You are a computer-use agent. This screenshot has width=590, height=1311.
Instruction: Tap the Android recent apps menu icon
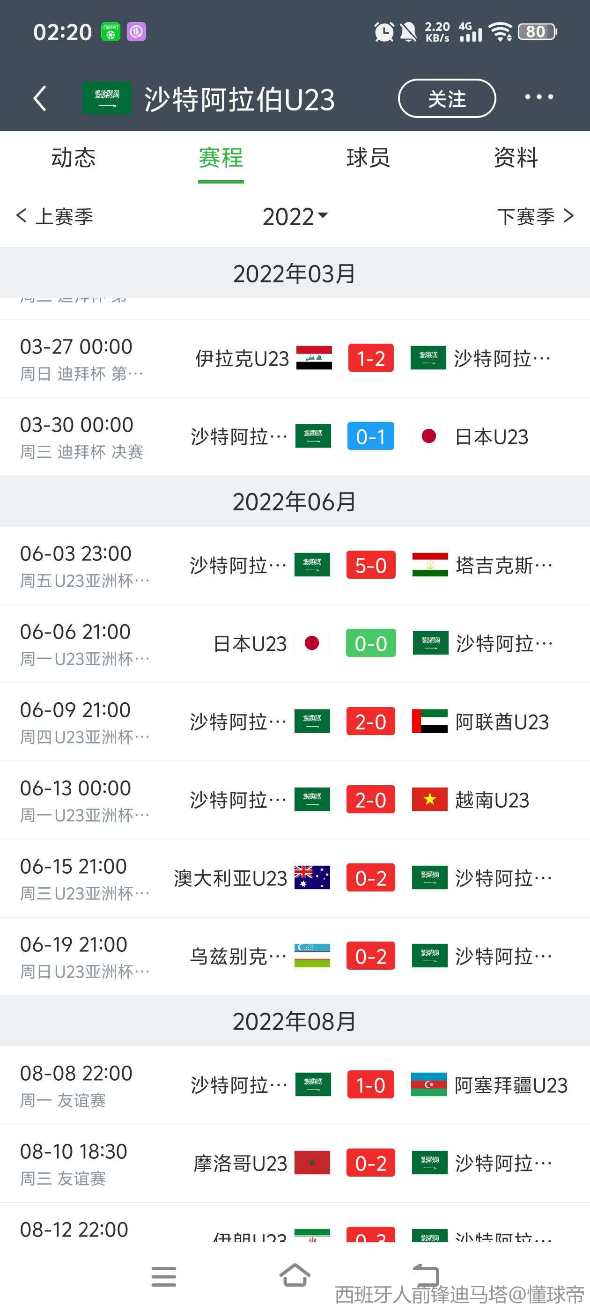tap(163, 1276)
